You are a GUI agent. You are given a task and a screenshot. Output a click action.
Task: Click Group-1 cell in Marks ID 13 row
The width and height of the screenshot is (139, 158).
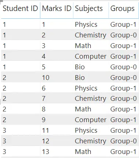coord(123,152)
